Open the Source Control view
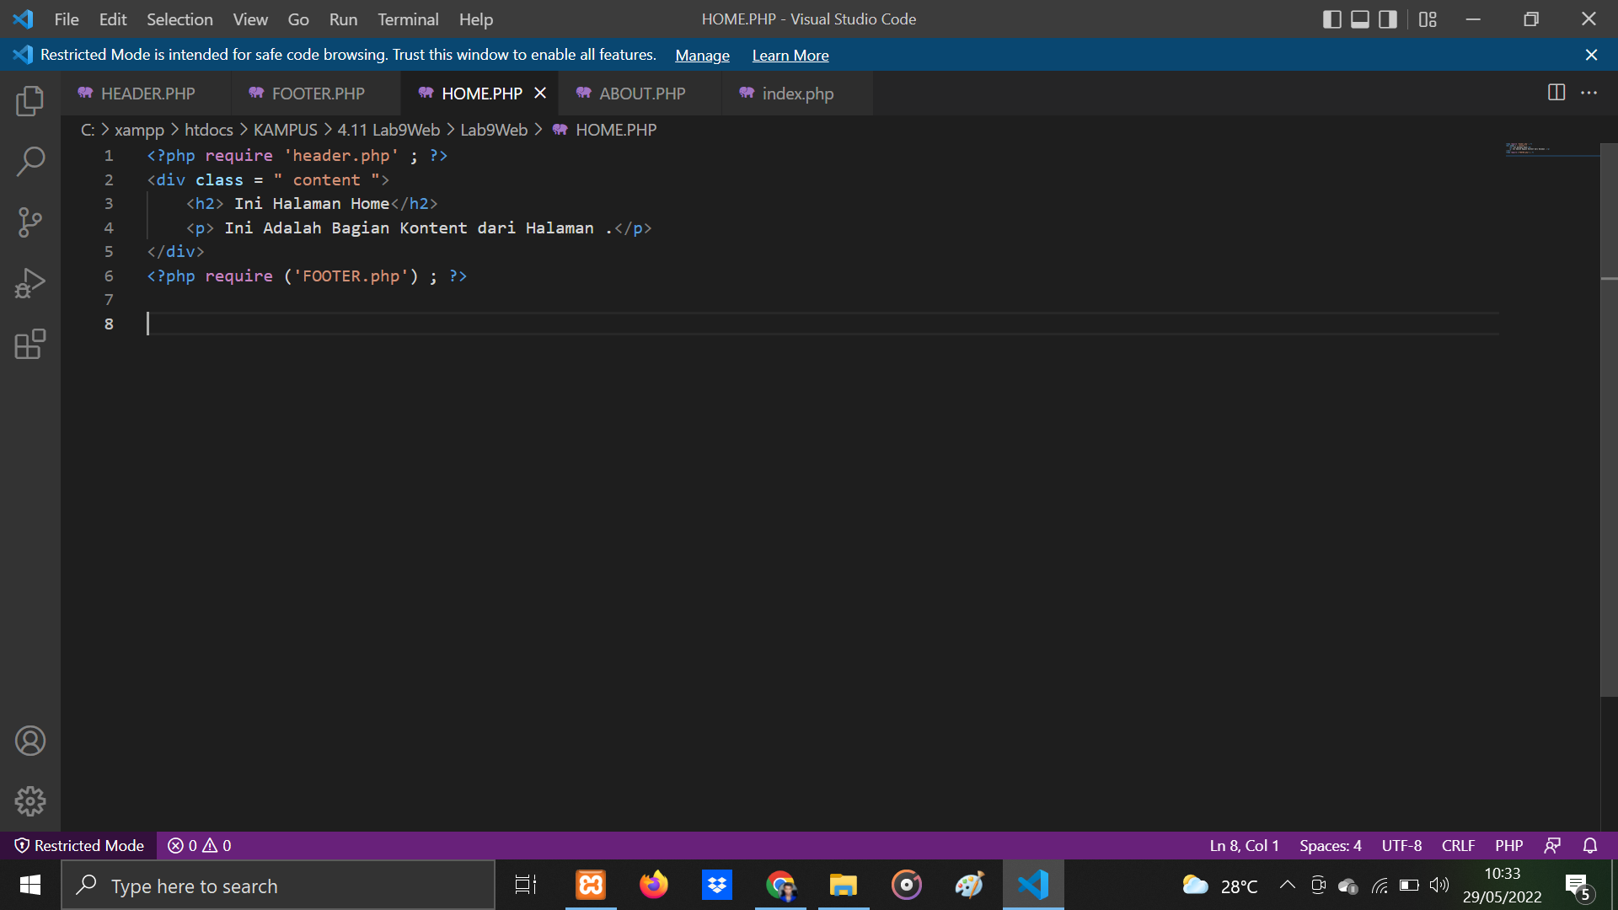This screenshot has height=910, width=1618. pyautogui.click(x=30, y=222)
